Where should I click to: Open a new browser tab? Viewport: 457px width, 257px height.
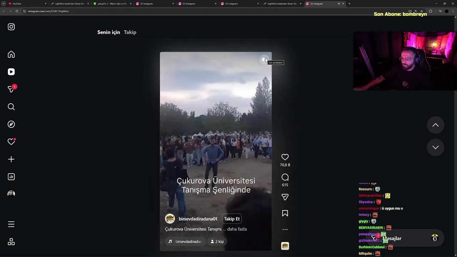pyautogui.click(x=350, y=4)
